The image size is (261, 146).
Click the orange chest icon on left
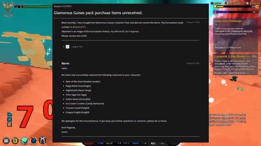click(x=9, y=125)
